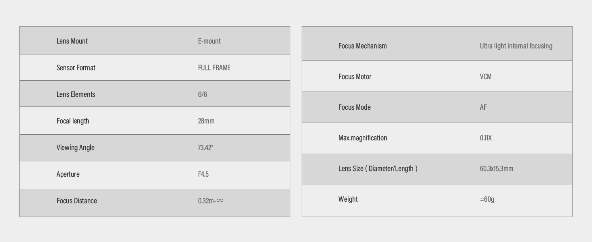Select the E-mount value
Image resolution: width=592 pixels, height=242 pixels.
click(209, 41)
